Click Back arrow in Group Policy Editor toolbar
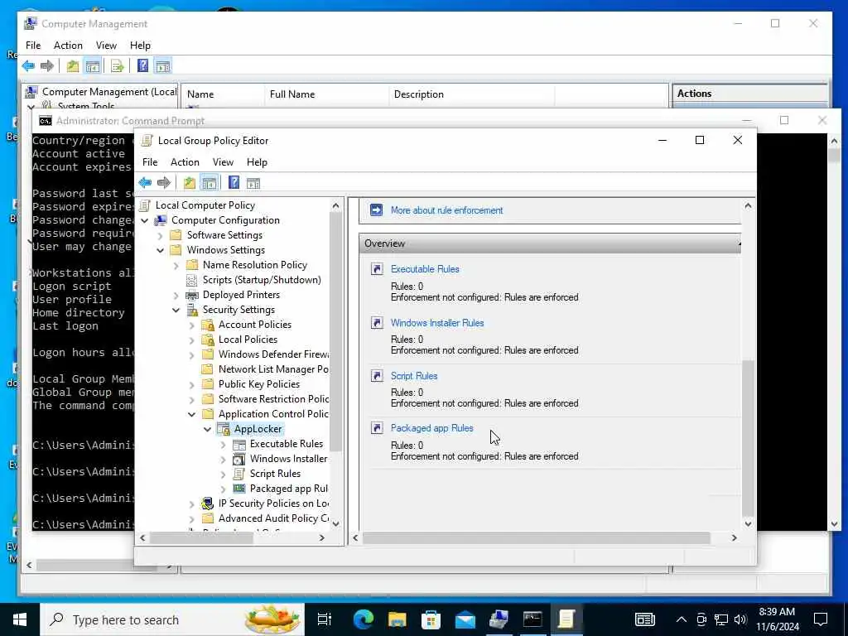The width and height of the screenshot is (848, 636). 145,183
